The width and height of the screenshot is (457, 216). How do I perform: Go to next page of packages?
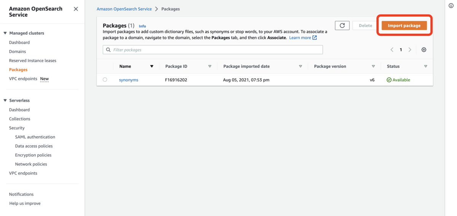(410, 50)
